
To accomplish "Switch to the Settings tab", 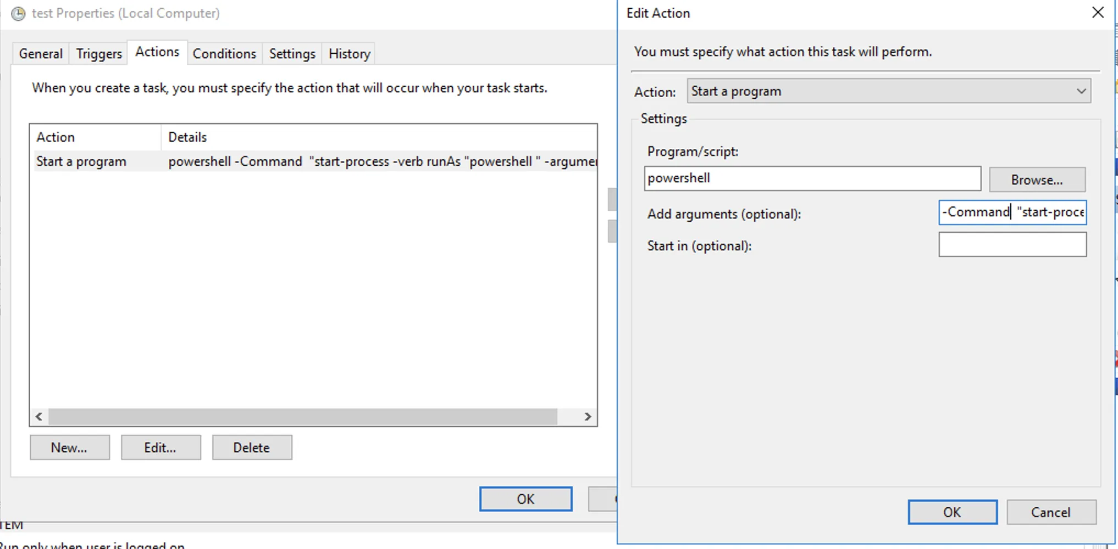I will (x=292, y=54).
